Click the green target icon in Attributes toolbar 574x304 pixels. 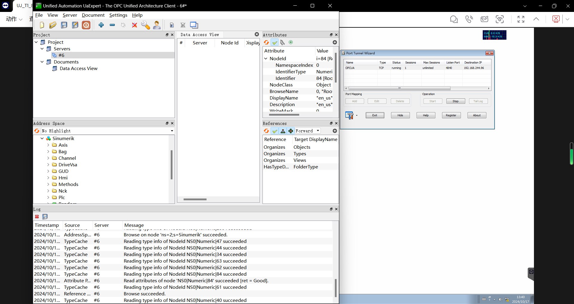(x=291, y=42)
